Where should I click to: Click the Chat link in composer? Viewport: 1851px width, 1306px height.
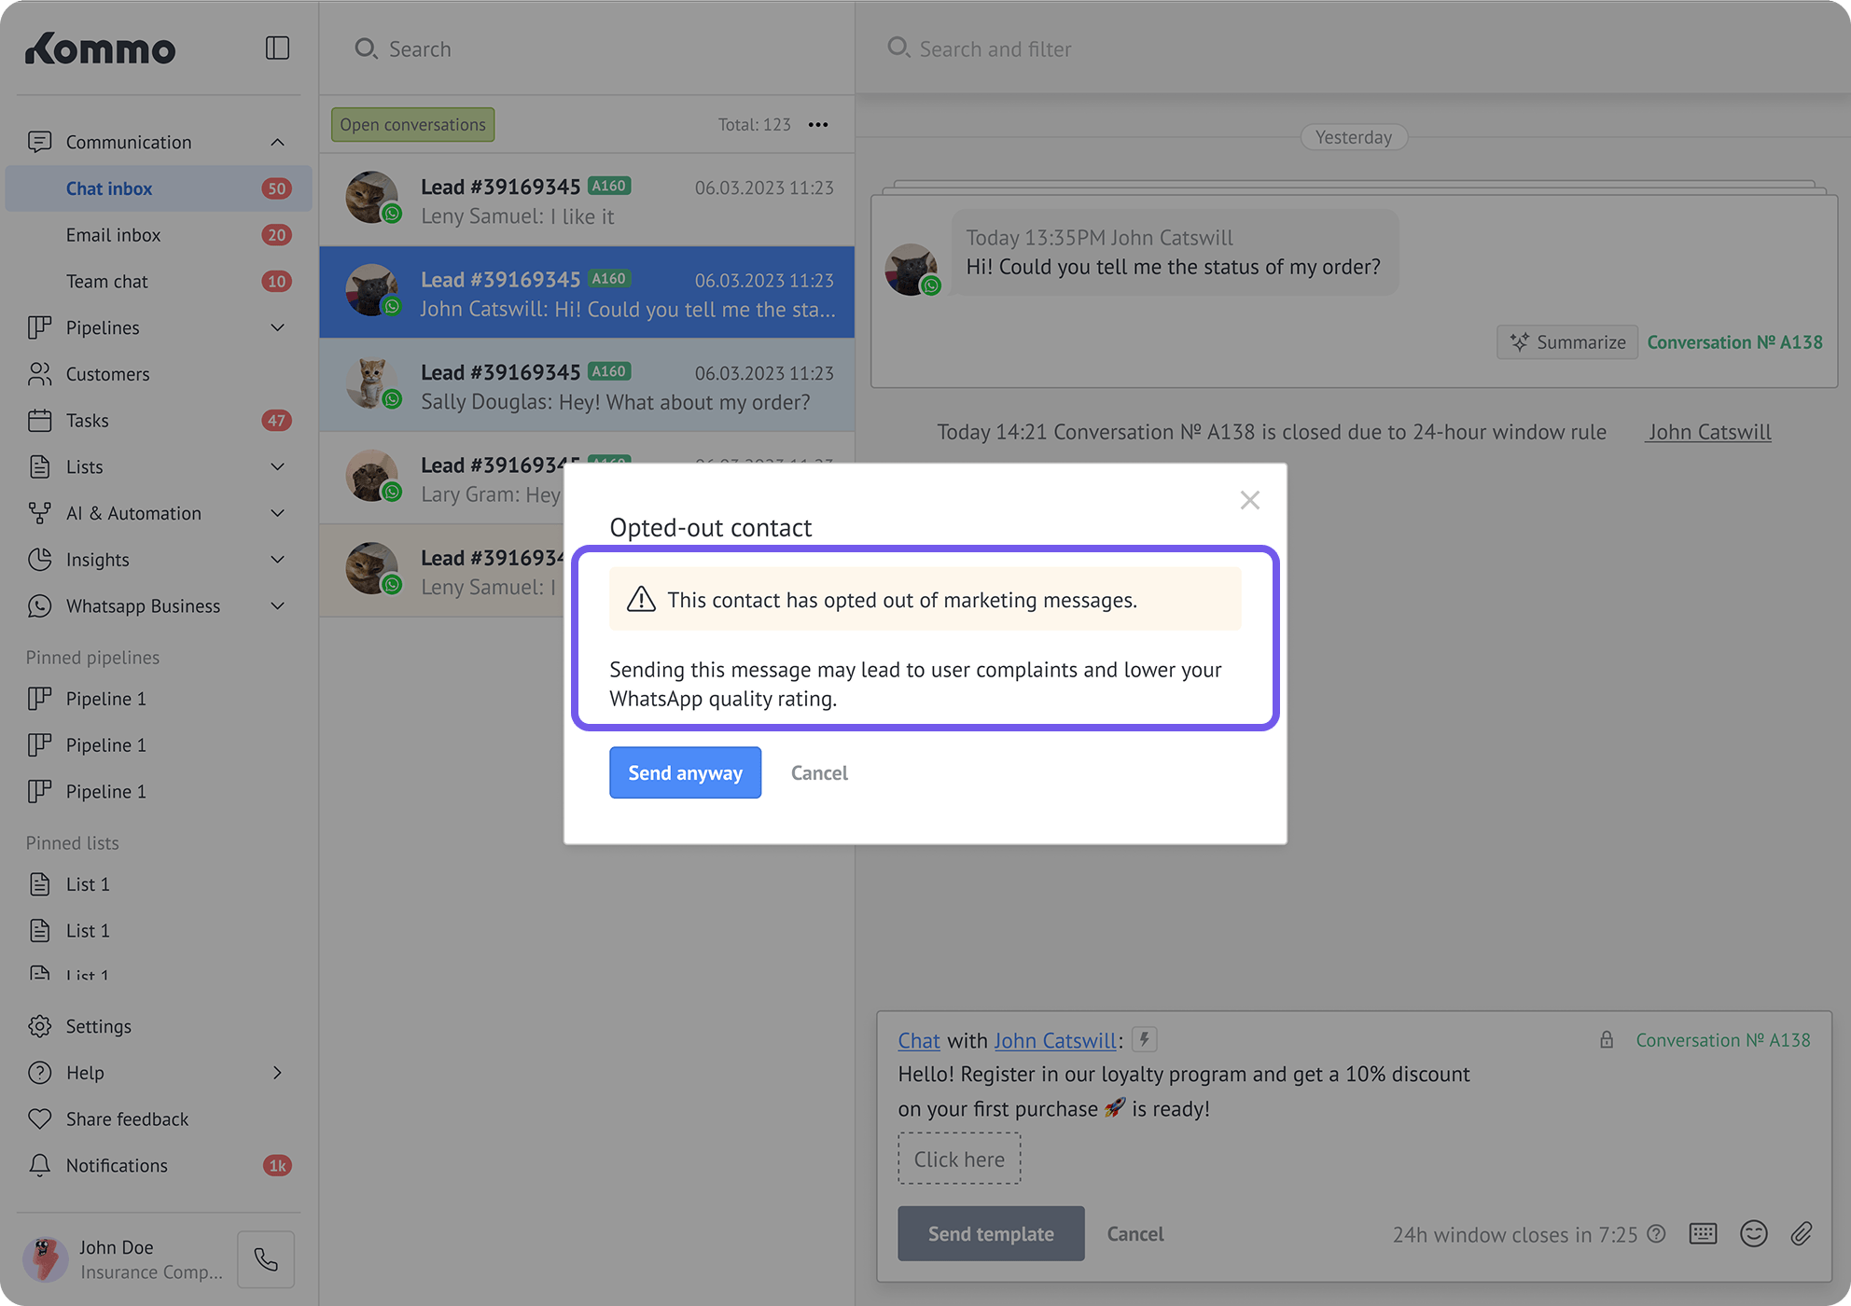click(x=919, y=1040)
